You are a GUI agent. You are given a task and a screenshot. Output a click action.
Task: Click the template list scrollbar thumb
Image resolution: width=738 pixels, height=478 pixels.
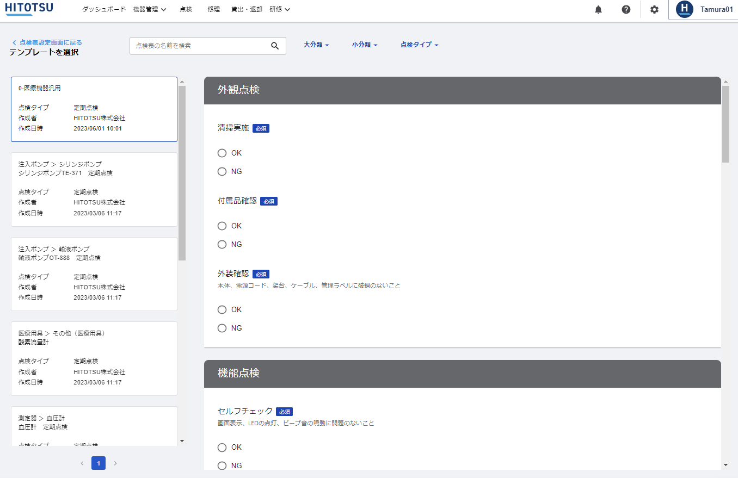(x=182, y=173)
